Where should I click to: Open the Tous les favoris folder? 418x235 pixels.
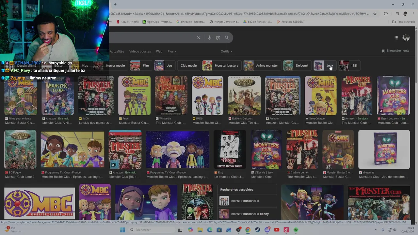click(x=404, y=22)
